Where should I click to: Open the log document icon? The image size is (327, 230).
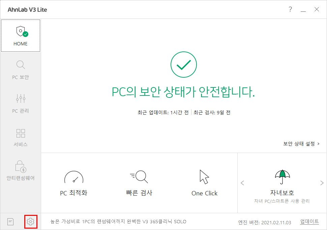pos(10,222)
